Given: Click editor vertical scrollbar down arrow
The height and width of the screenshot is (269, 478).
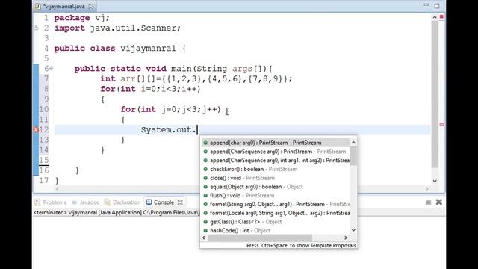Looking at the screenshot, I should tap(435, 181).
